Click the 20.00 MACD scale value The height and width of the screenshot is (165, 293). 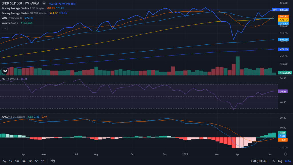pos(283,118)
